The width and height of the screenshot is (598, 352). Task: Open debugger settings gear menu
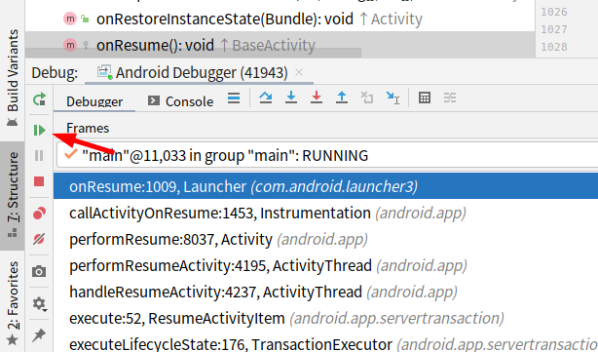pos(39,304)
